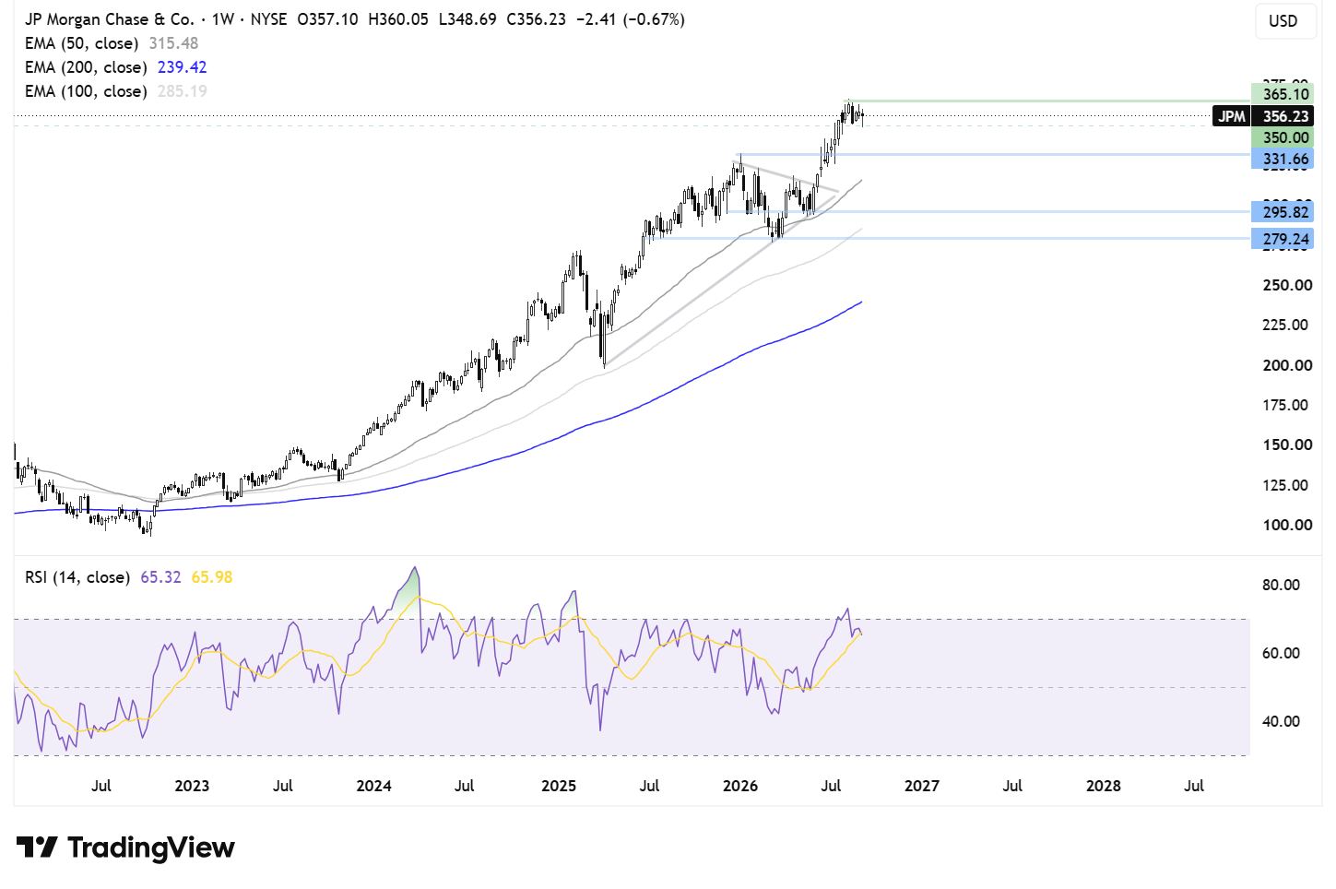Click the 60.00 RSI axis tick
Screen dimensions: 1336x889
pos(1281,653)
